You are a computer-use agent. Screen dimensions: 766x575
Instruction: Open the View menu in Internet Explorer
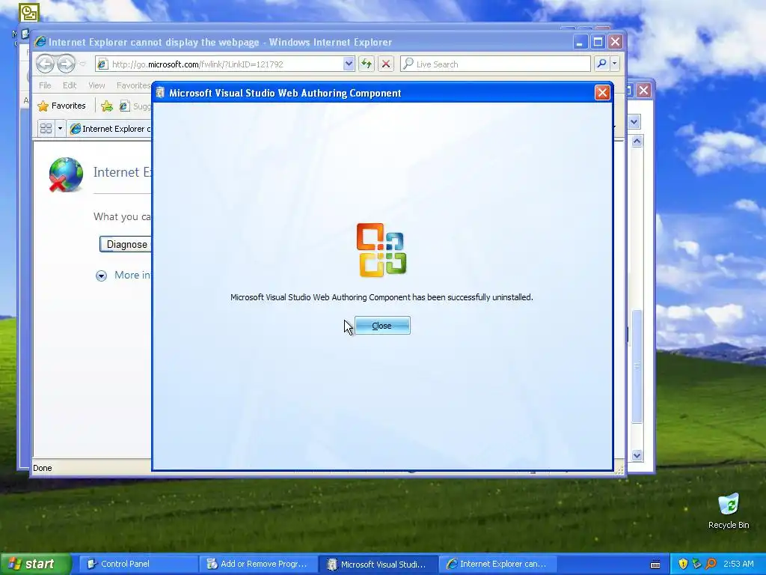(x=96, y=85)
